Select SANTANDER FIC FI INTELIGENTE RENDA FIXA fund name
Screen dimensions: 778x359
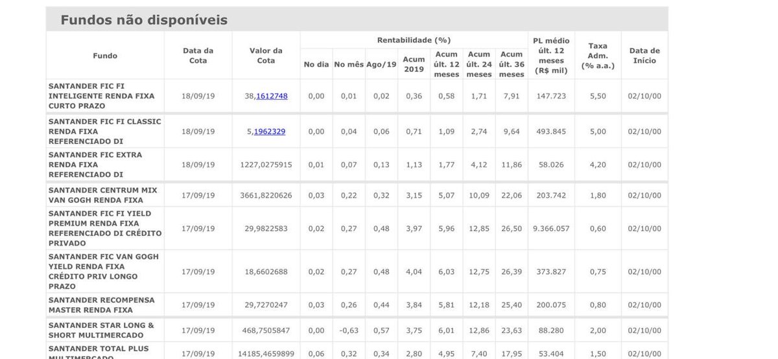point(101,96)
